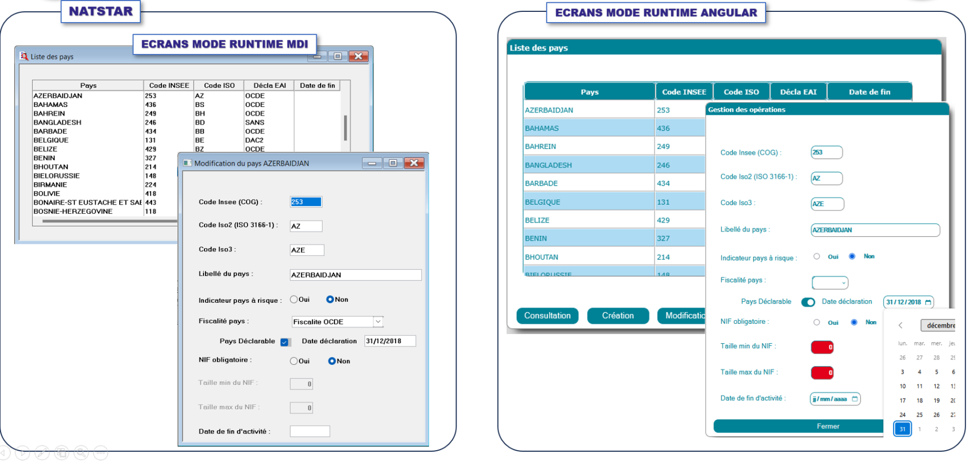Image resolution: width=968 pixels, height=462 pixels.
Task: Click the Fermer button
Action: click(799, 426)
